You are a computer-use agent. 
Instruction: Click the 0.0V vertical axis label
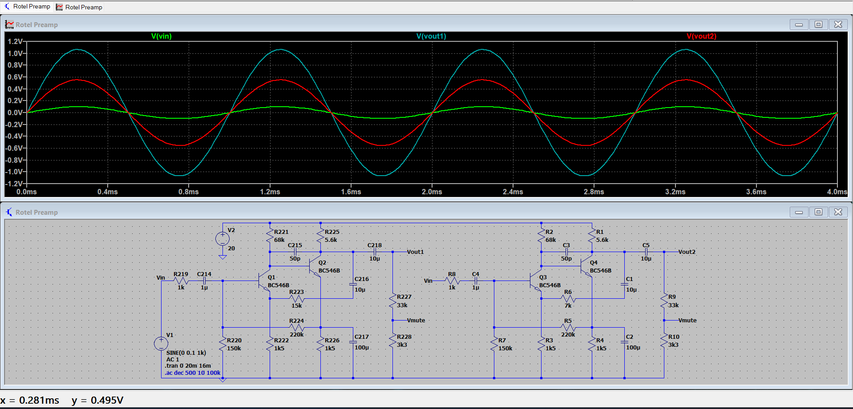[15, 112]
